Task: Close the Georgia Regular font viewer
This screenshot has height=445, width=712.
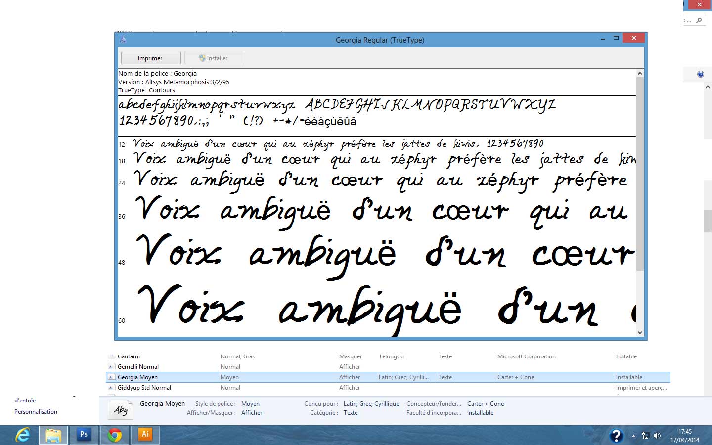Action: click(x=633, y=38)
